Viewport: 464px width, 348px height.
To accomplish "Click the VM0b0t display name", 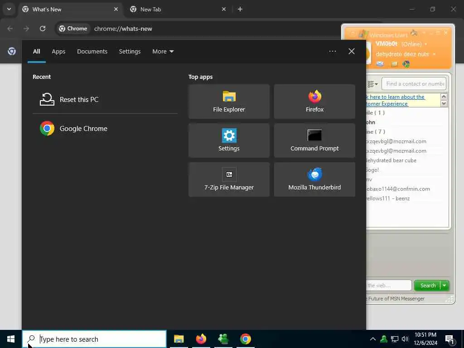I will point(387,44).
